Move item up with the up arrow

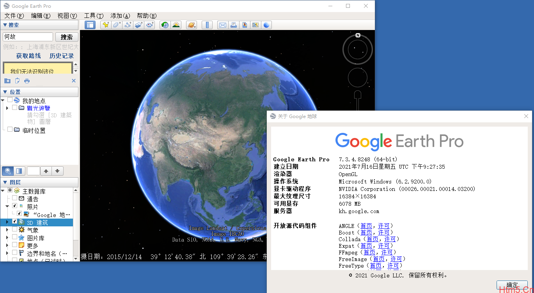click(46, 171)
